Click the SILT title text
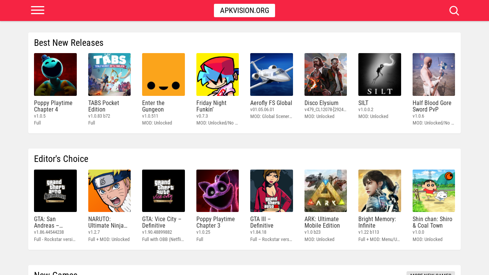 (363, 103)
